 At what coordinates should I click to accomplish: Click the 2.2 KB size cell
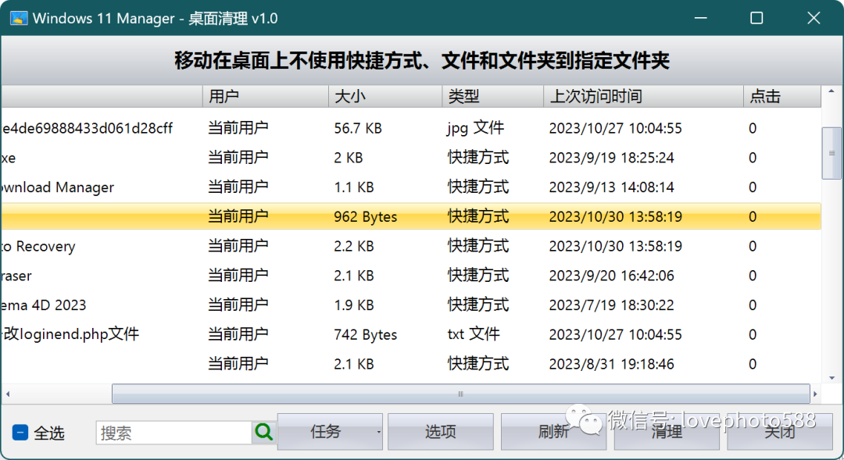(x=354, y=246)
